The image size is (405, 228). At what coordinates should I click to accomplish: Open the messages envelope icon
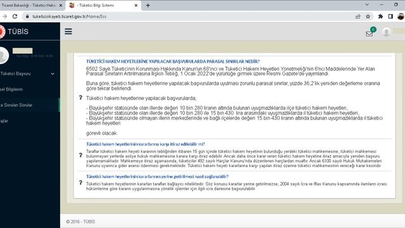pos(369,34)
